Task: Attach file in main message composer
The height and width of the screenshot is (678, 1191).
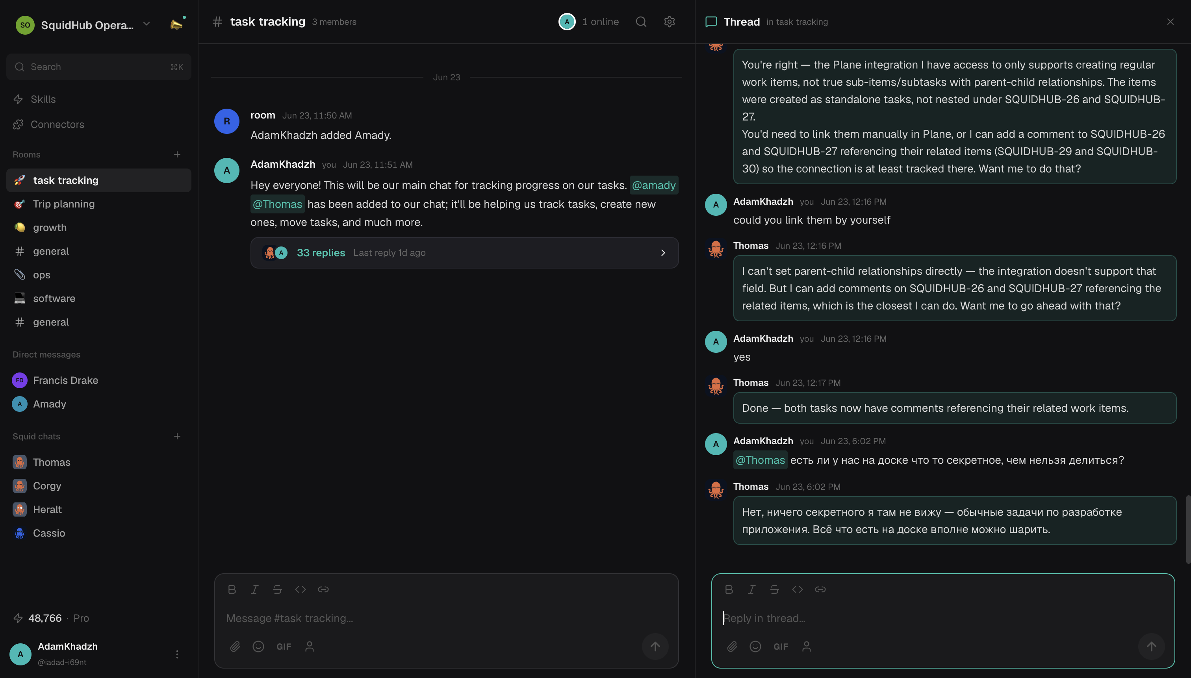Action: [x=235, y=647]
